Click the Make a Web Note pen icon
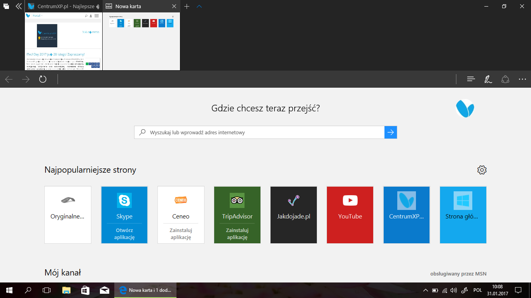The height and width of the screenshot is (298, 531). (488, 79)
